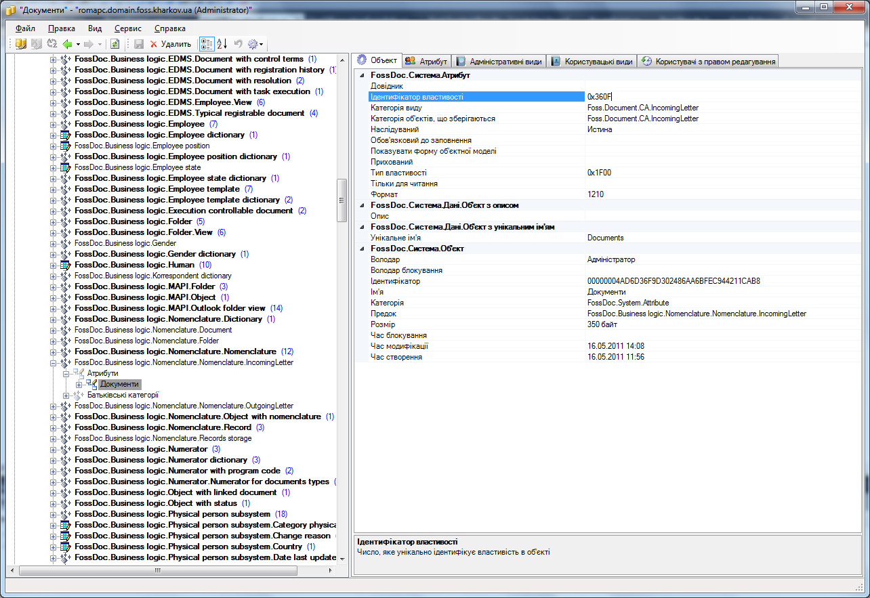The height and width of the screenshot is (598, 870).
Task: Open the back arrow history dropdown
Action: pyautogui.click(x=79, y=44)
